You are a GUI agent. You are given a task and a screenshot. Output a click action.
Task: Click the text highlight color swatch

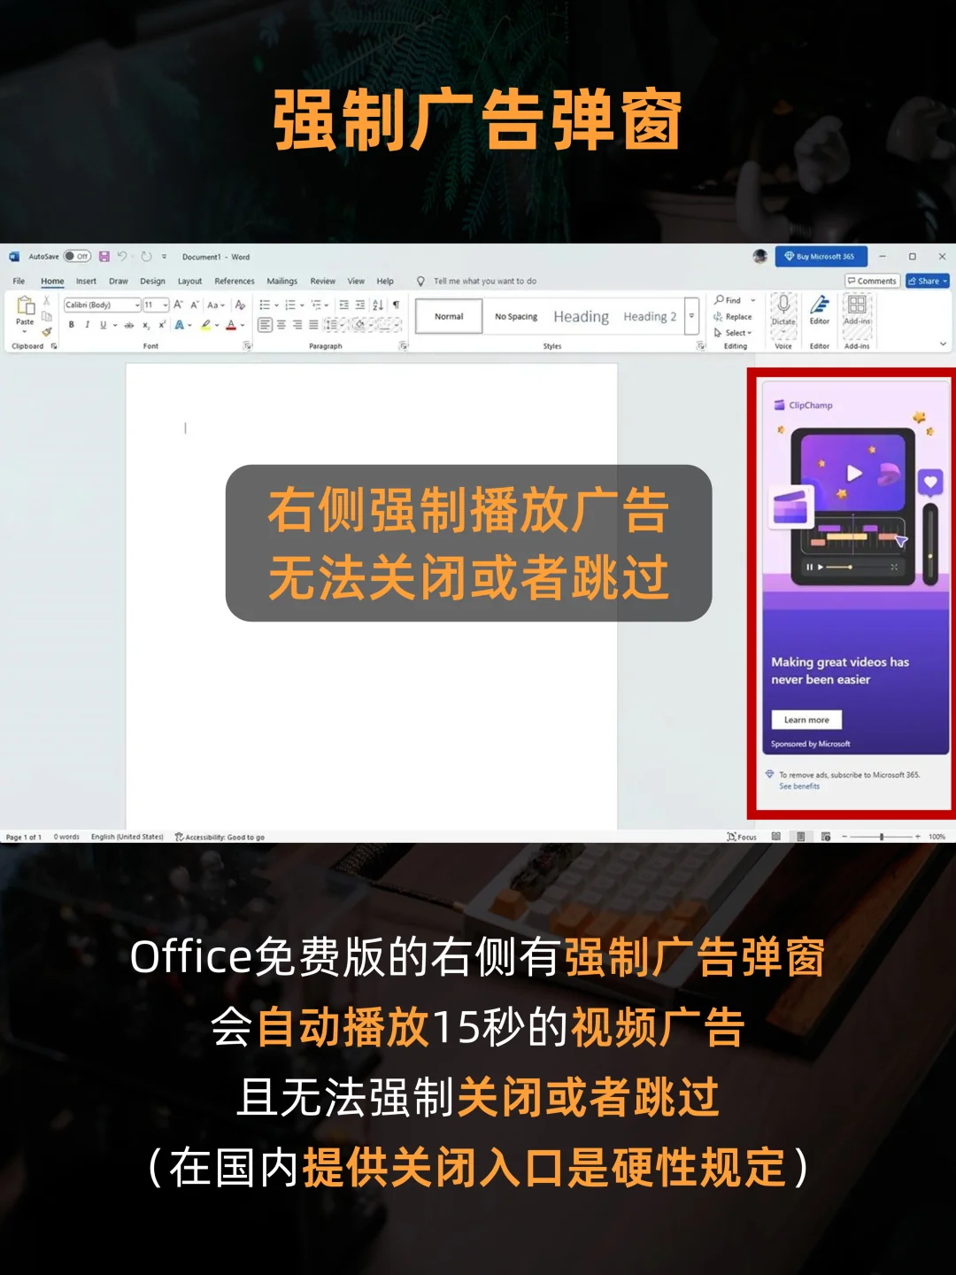coord(205,325)
